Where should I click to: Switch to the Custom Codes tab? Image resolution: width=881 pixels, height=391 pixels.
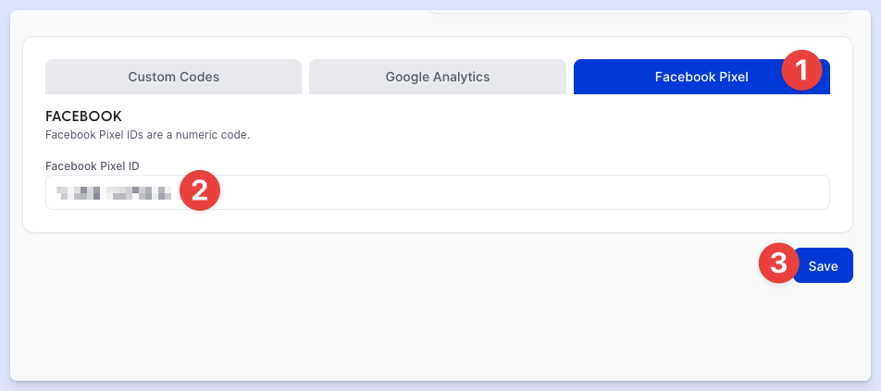173,77
